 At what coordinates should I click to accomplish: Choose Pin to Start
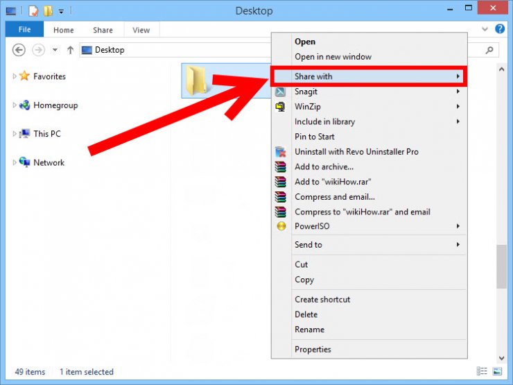coord(369,137)
